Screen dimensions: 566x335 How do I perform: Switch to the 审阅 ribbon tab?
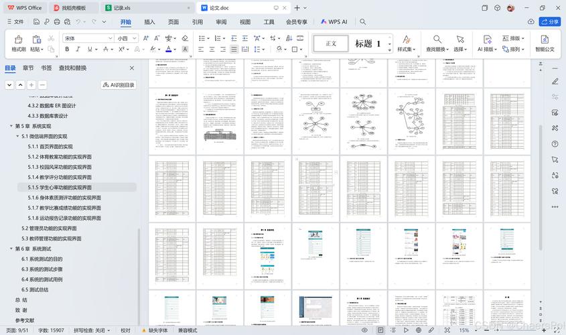click(221, 22)
